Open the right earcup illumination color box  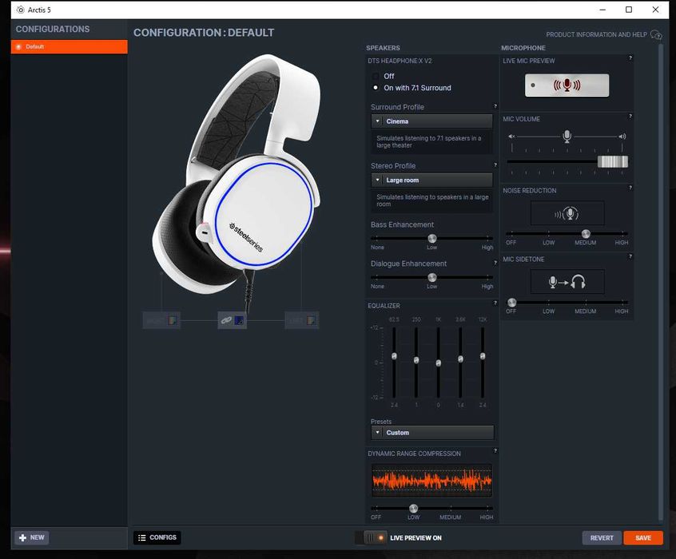click(x=172, y=320)
